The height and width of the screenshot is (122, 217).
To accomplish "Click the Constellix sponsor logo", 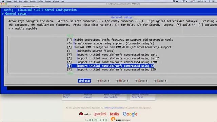I will (x=96, y=120).
